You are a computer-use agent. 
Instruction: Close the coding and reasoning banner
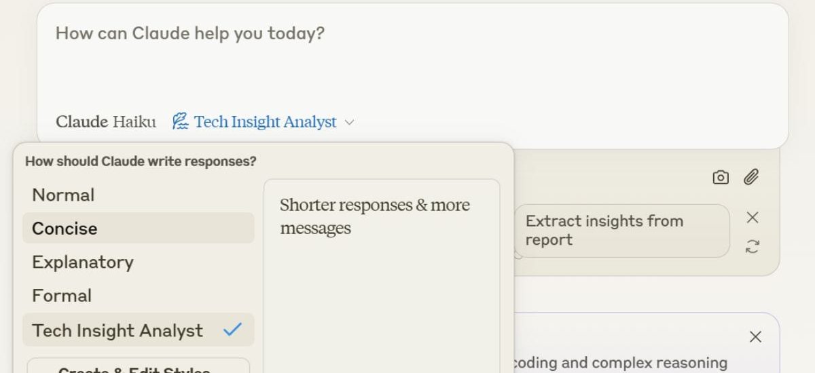(x=755, y=336)
